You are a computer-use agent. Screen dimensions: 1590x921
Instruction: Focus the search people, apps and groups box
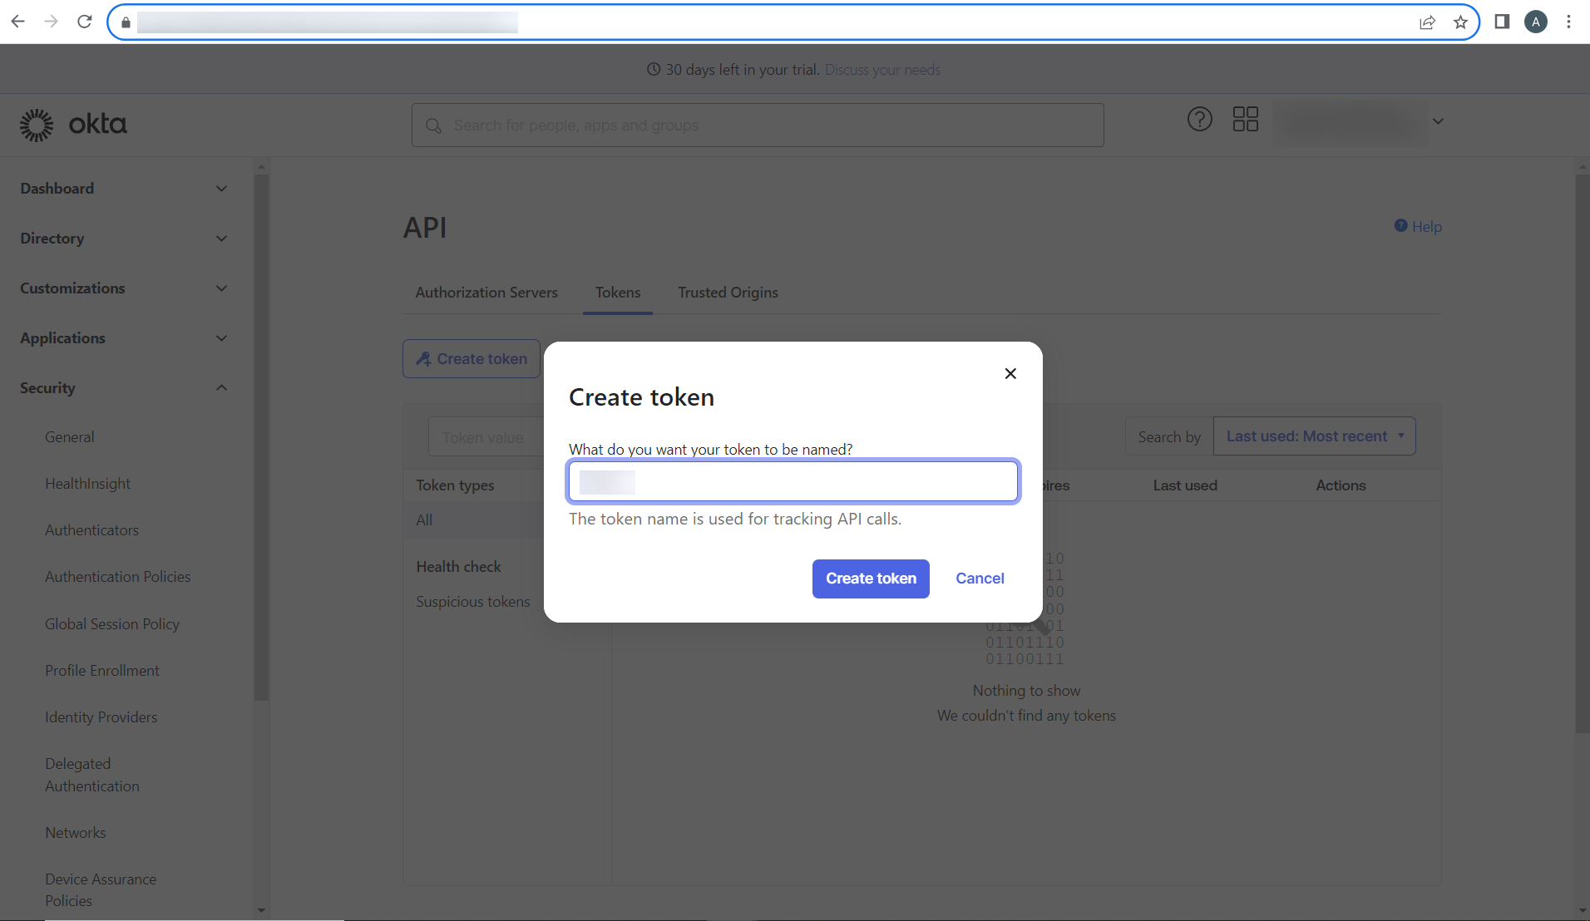(x=758, y=126)
